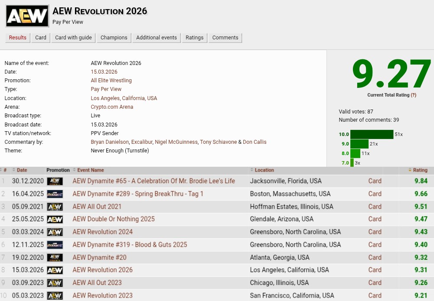Open AEW All Out 2023 event
The image size is (434, 301).
pos(97,283)
